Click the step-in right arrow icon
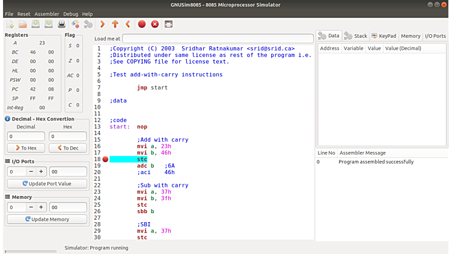 click(103, 24)
